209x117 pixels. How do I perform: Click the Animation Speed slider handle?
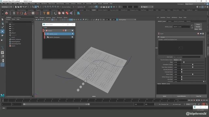193,65
